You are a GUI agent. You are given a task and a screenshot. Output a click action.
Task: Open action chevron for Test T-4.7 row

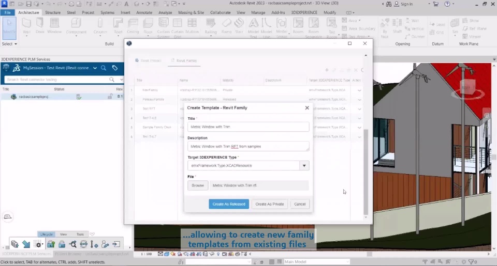click(x=359, y=137)
